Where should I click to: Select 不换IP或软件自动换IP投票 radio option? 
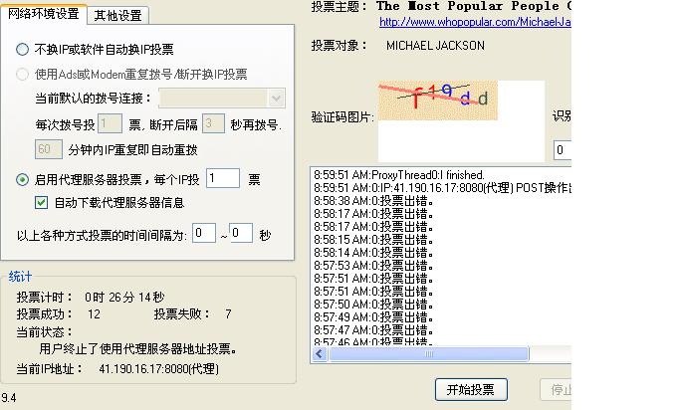coord(23,49)
